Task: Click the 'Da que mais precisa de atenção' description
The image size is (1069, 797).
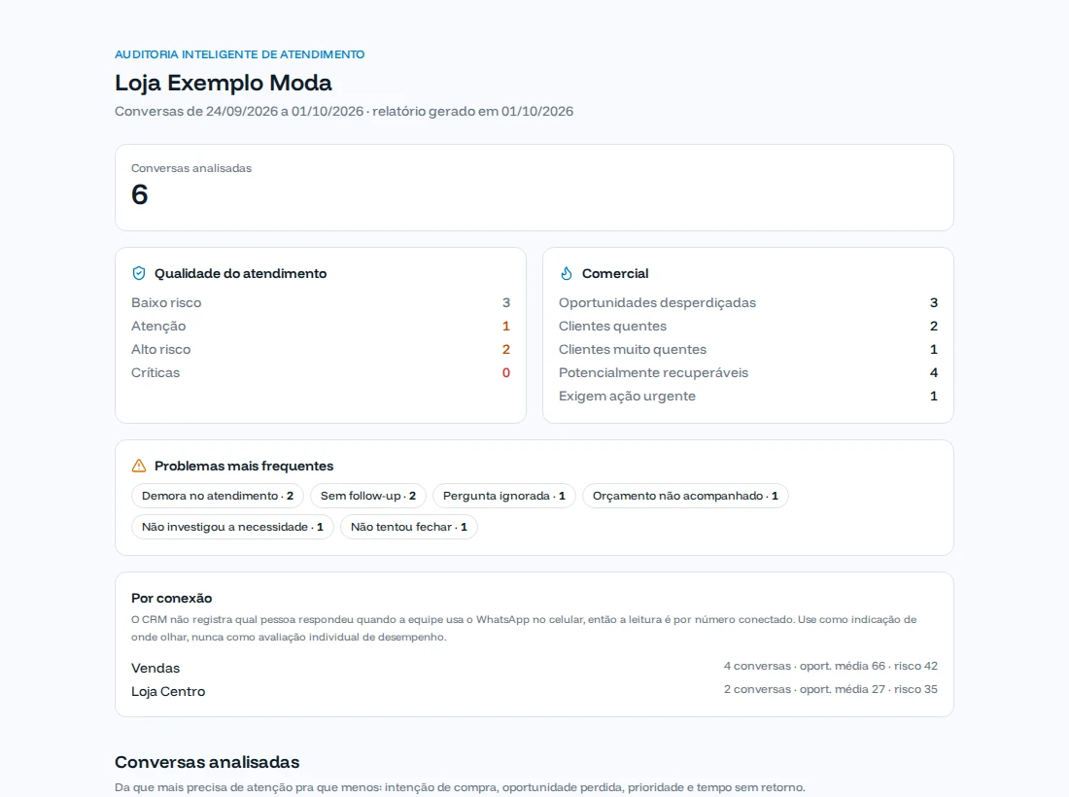Action: coord(460,787)
